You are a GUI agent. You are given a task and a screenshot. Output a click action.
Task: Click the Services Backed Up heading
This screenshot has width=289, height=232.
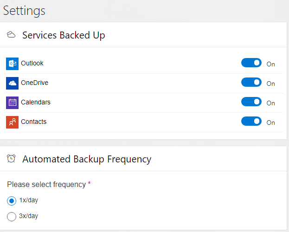[64, 35]
